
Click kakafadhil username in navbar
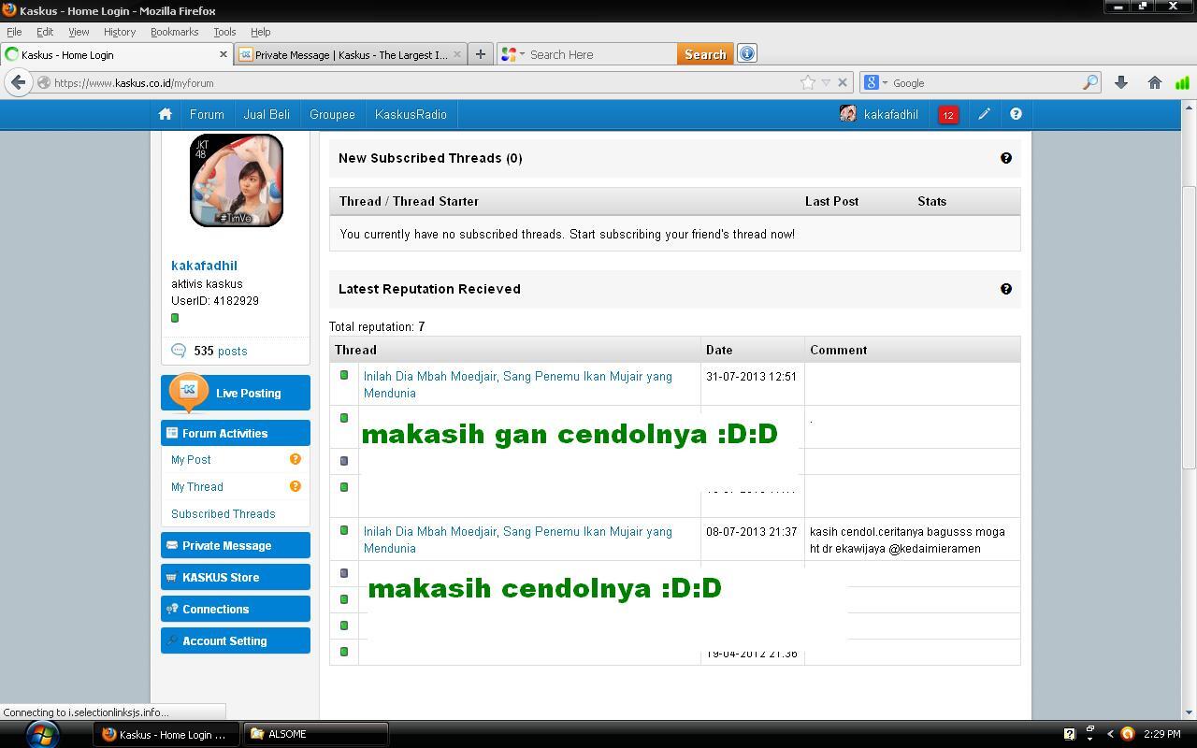coord(890,114)
